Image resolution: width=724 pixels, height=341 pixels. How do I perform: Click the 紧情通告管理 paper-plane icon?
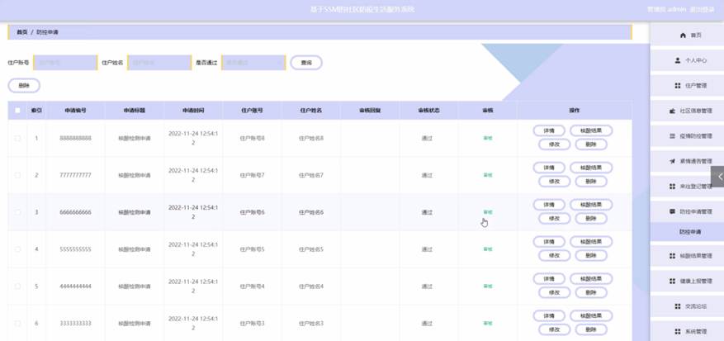coord(672,161)
